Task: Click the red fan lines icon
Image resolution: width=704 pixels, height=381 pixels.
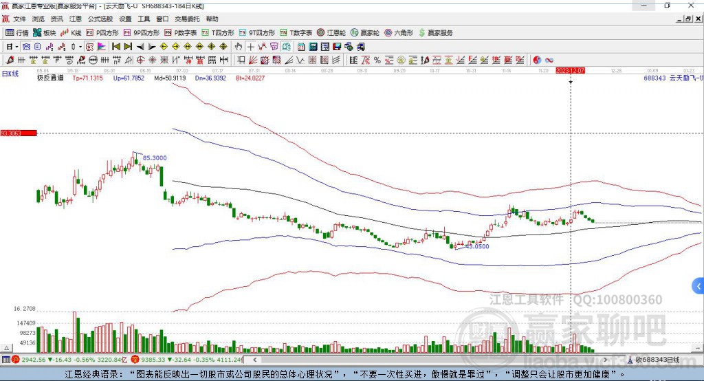Action: coord(253,61)
